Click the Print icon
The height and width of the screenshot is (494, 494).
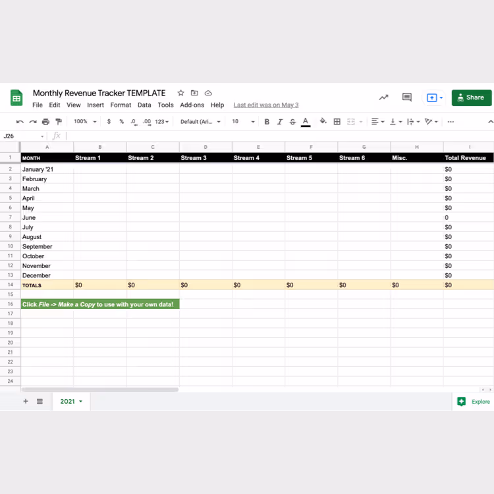click(45, 122)
